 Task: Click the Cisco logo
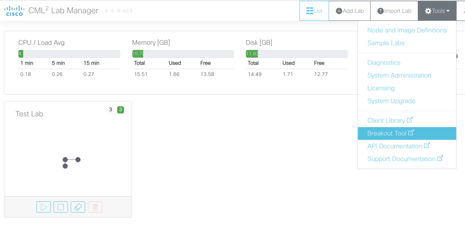15,11
